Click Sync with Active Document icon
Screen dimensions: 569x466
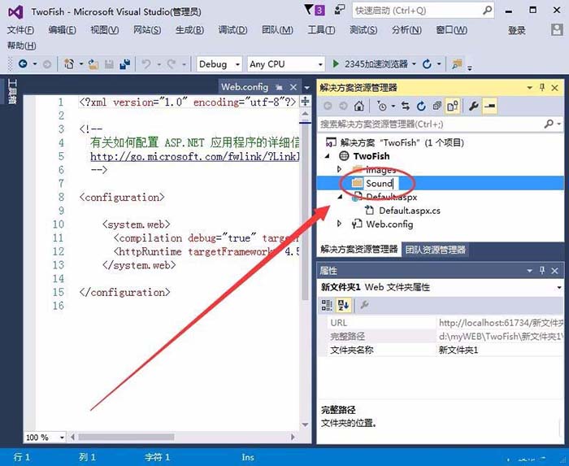click(406, 107)
